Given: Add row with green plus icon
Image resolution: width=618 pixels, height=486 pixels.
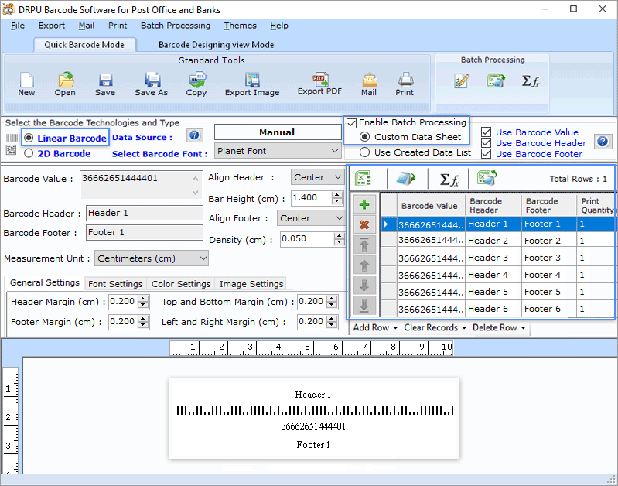Looking at the screenshot, I should [364, 204].
